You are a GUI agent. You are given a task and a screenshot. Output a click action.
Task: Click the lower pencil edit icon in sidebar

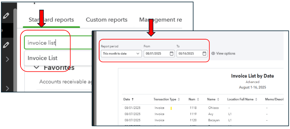tap(6, 45)
